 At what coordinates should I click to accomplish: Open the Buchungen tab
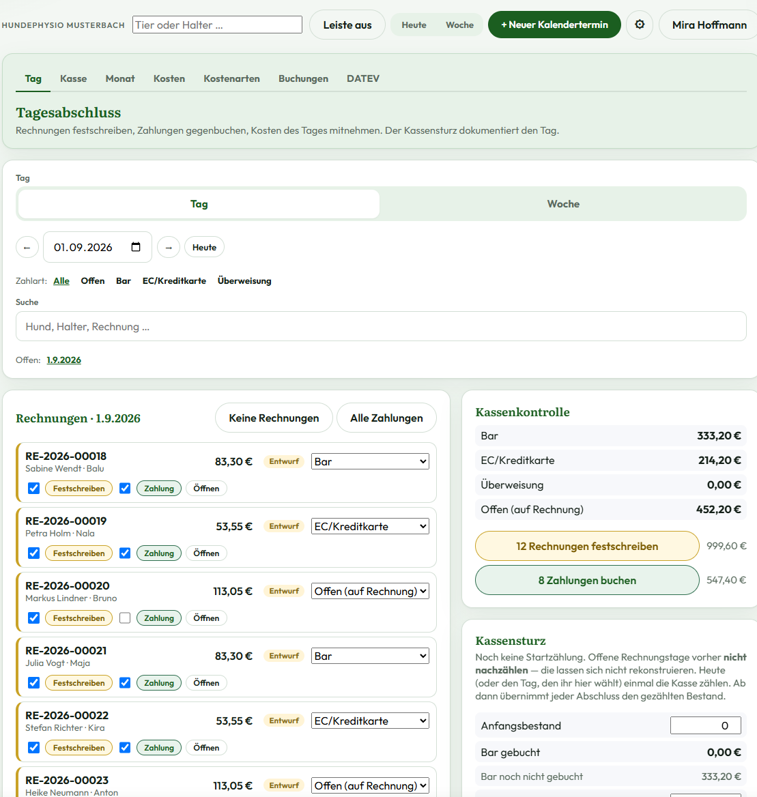click(x=304, y=78)
